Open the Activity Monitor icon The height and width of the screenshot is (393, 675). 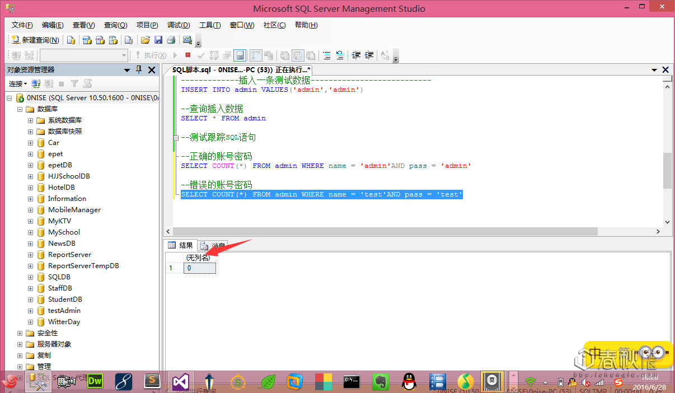pyautogui.click(x=187, y=40)
